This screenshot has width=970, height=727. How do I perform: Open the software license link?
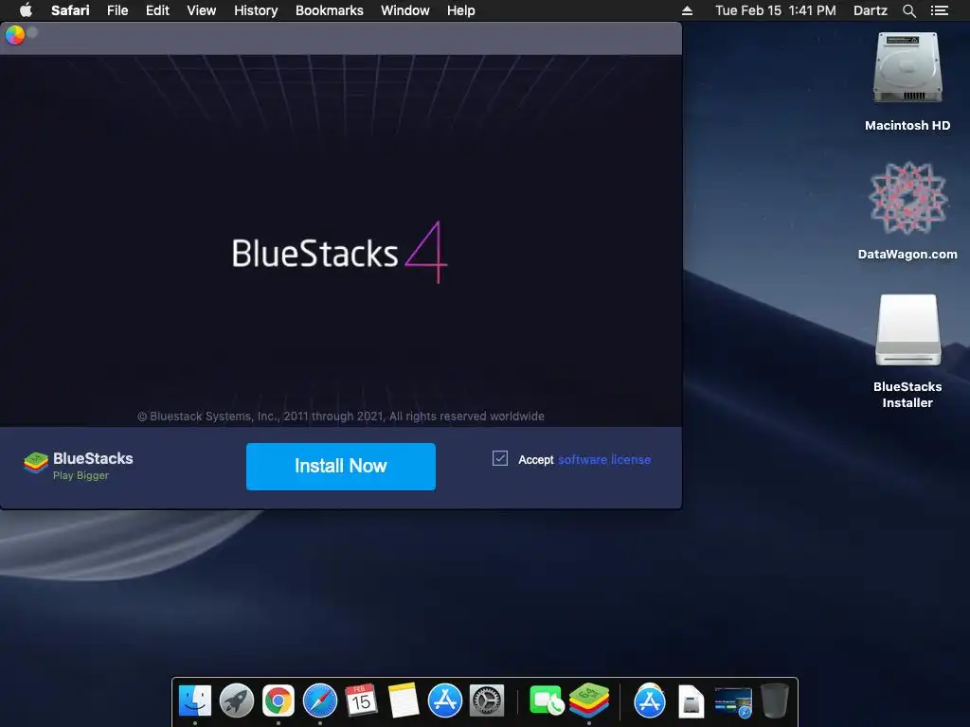(604, 459)
